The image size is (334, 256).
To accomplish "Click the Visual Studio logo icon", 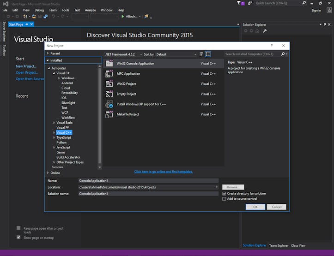I will point(6,4).
